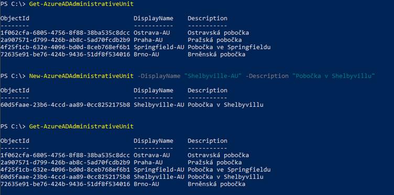The height and width of the screenshot is (195, 394).
Task: Click the "Pobočka v Shelbyvillu" string argument
Action: (x=333, y=76)
